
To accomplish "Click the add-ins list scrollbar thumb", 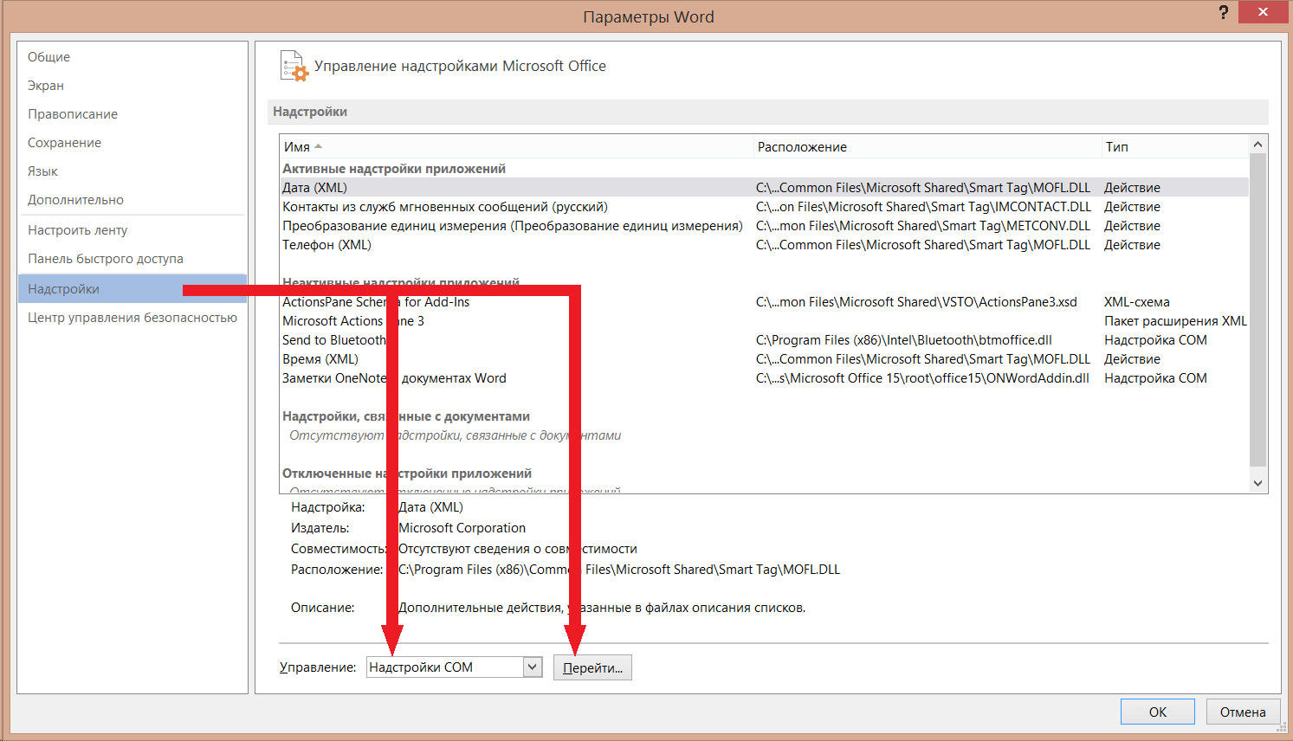I will [1258, 310].
